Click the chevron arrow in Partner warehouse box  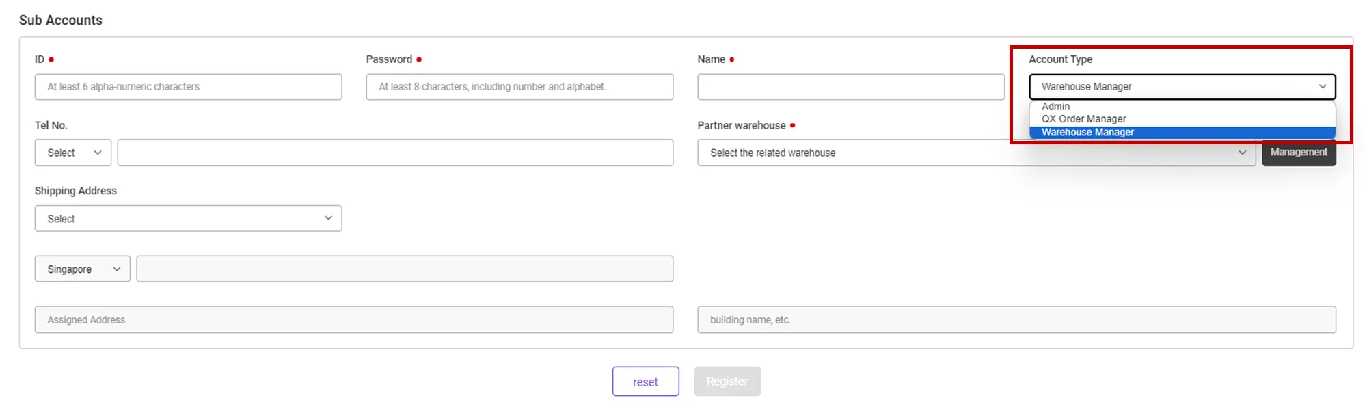(x=1242, y=153)
